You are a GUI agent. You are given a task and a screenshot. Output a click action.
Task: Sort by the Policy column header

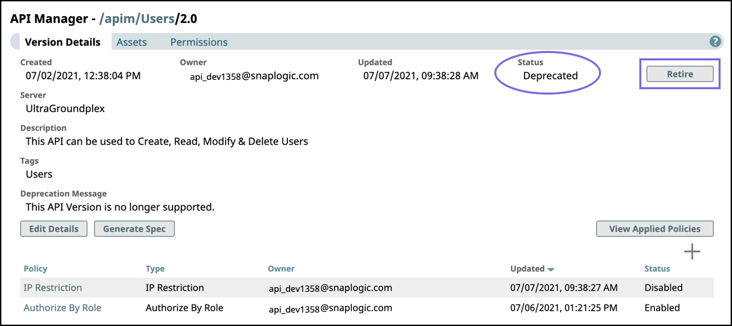pyautogui.click(x=36, y=268)
